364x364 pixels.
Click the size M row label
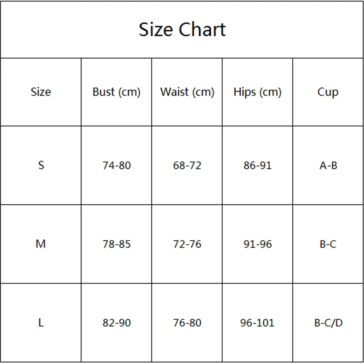click(41, 244)
